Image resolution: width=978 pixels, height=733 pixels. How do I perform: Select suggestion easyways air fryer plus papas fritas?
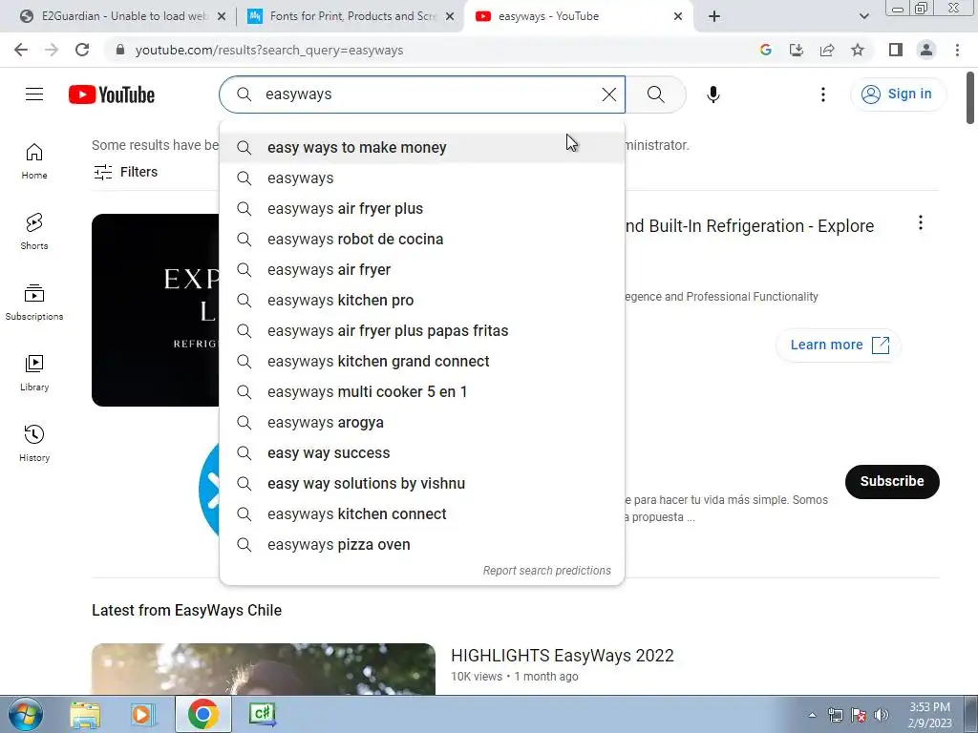(x=422, y=331)
